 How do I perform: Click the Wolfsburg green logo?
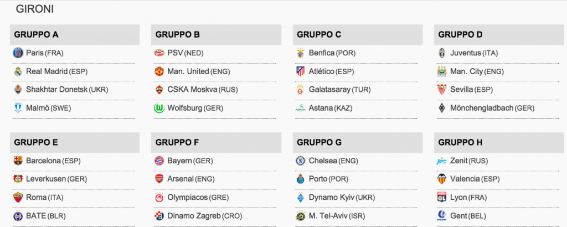[159, 108]
